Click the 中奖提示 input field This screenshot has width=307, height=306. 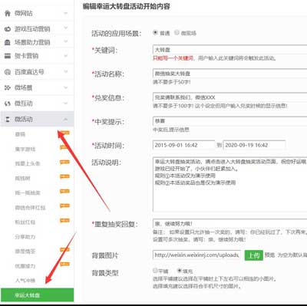coord(229,121)
